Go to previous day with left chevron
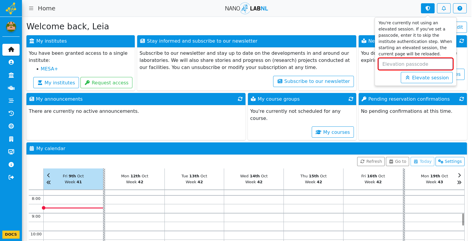The height and width of the screenshot is (241, 475). 49,175
